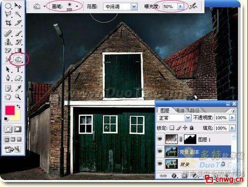This screenshot has width=248, height=187.
Task: Select the Path Selection arrow tool
Action: coord(8,69)
